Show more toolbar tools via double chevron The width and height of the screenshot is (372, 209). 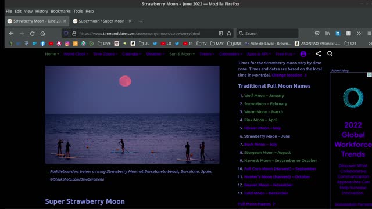coord(359,34)
